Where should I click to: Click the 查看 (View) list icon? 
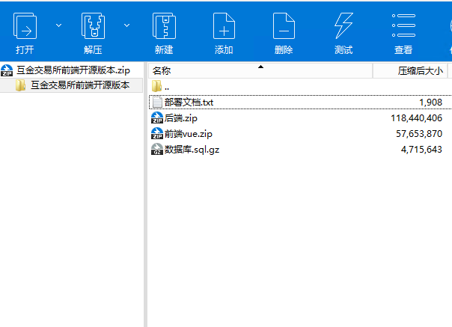pyautogui.click(x=403, y=25)
